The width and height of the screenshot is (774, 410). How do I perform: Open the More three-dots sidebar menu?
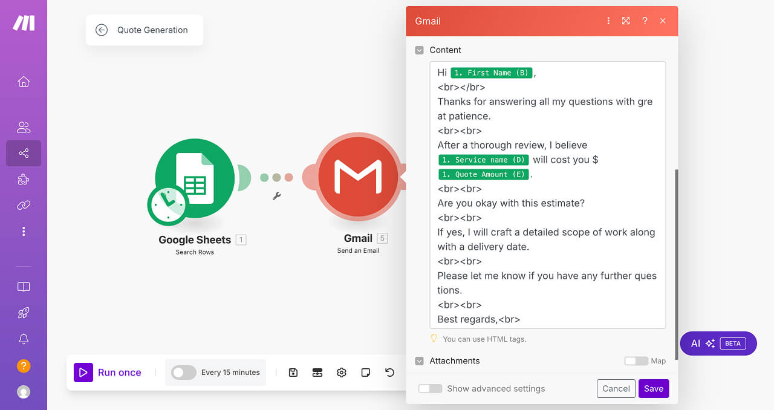[x=24, y=231]
